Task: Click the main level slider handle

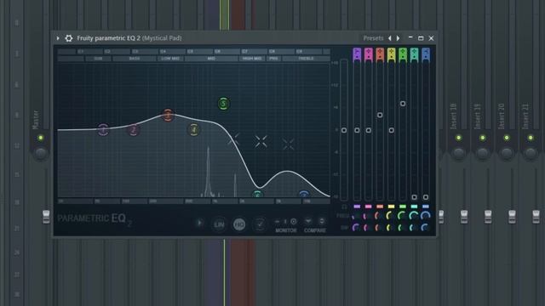Action: pos(344,130)
